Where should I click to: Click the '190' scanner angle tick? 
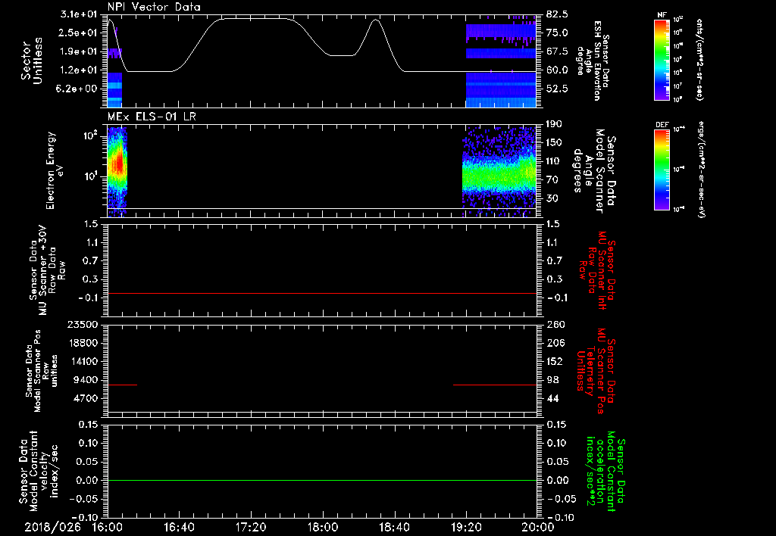point(554,124)
